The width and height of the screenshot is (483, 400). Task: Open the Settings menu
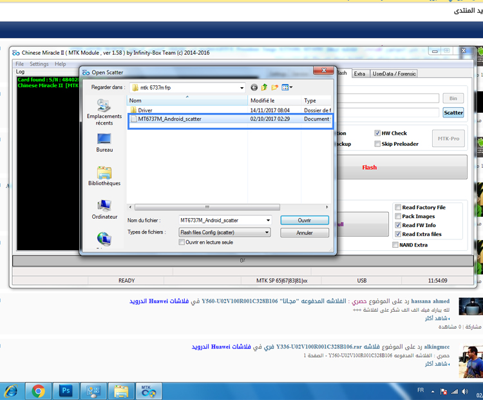click(39, 64)
